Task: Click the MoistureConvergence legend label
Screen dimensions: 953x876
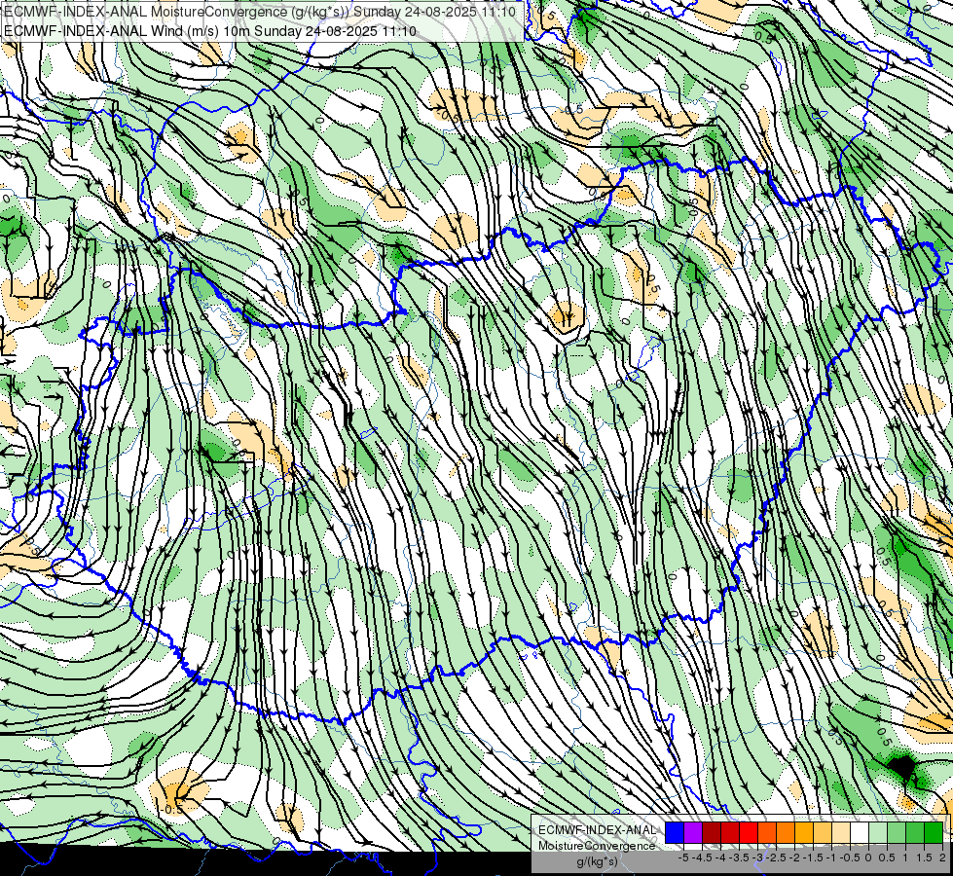Action: point(597,846)
